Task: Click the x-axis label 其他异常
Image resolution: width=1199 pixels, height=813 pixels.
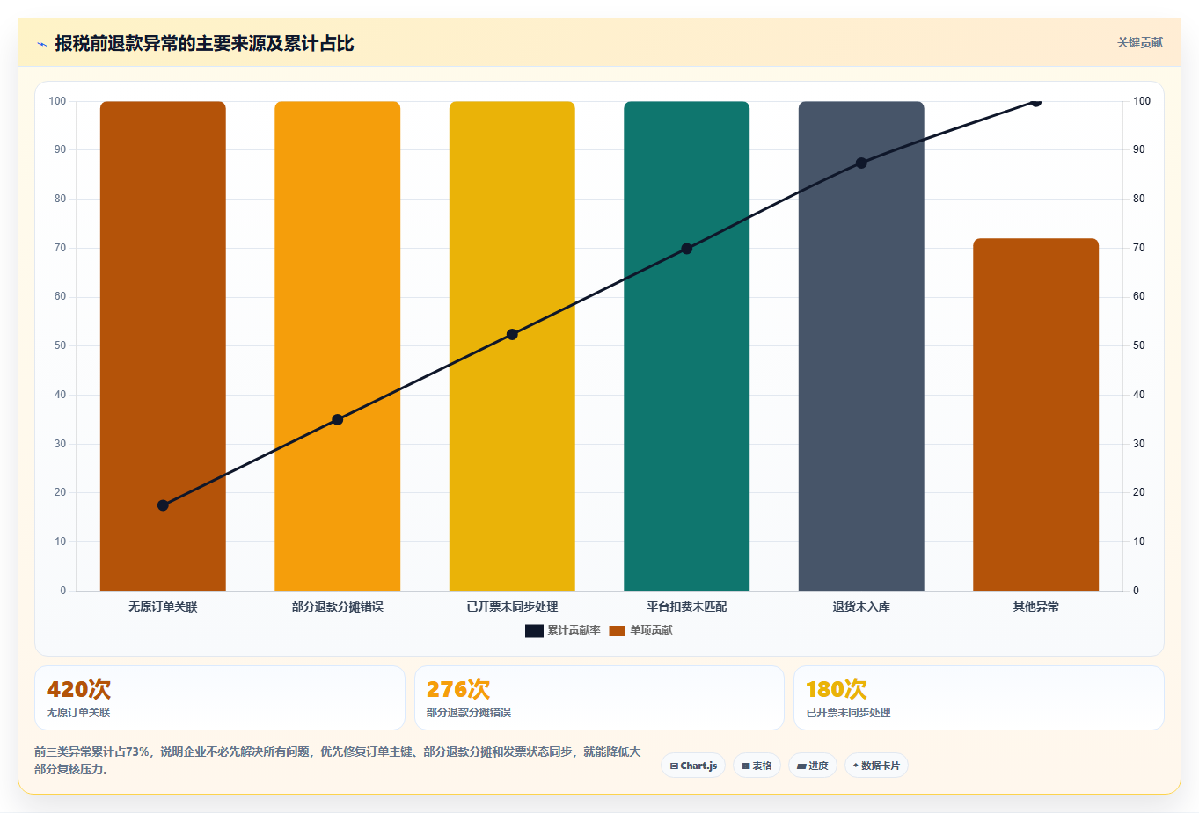Action: 1035,607
